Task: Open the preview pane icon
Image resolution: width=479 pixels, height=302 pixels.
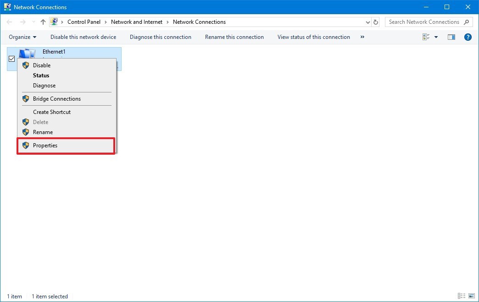Action: click(451, 37)
